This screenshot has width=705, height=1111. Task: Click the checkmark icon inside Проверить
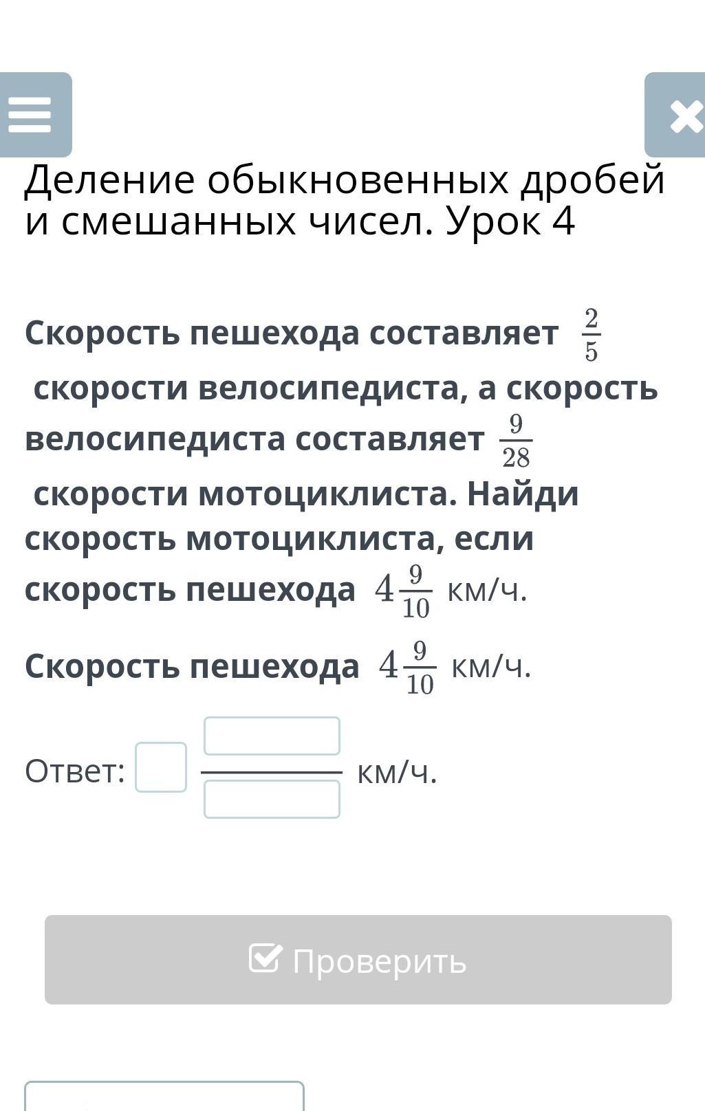265,958
